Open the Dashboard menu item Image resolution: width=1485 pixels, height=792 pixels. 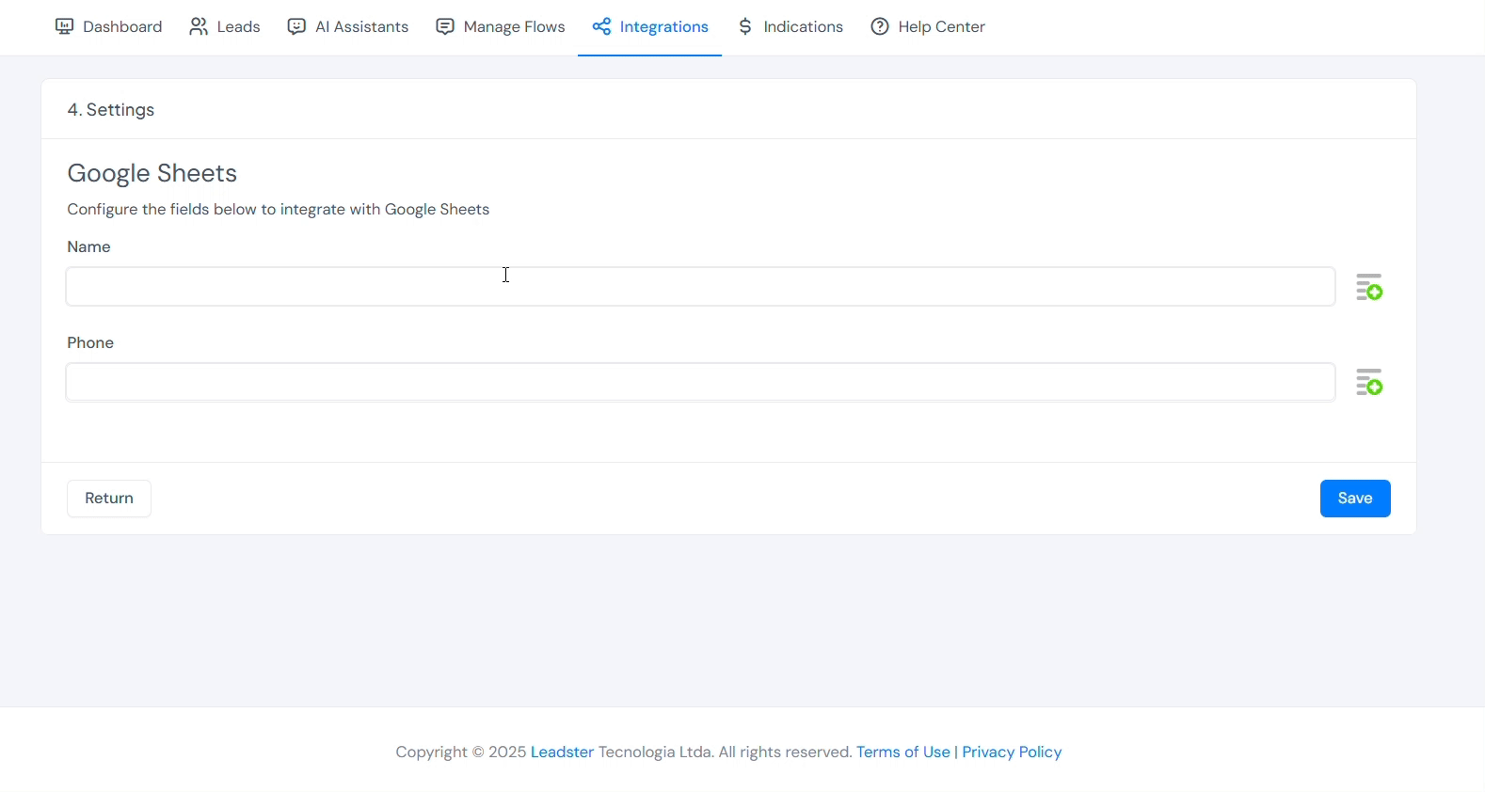pyautogui.click(x=108, y=26)
